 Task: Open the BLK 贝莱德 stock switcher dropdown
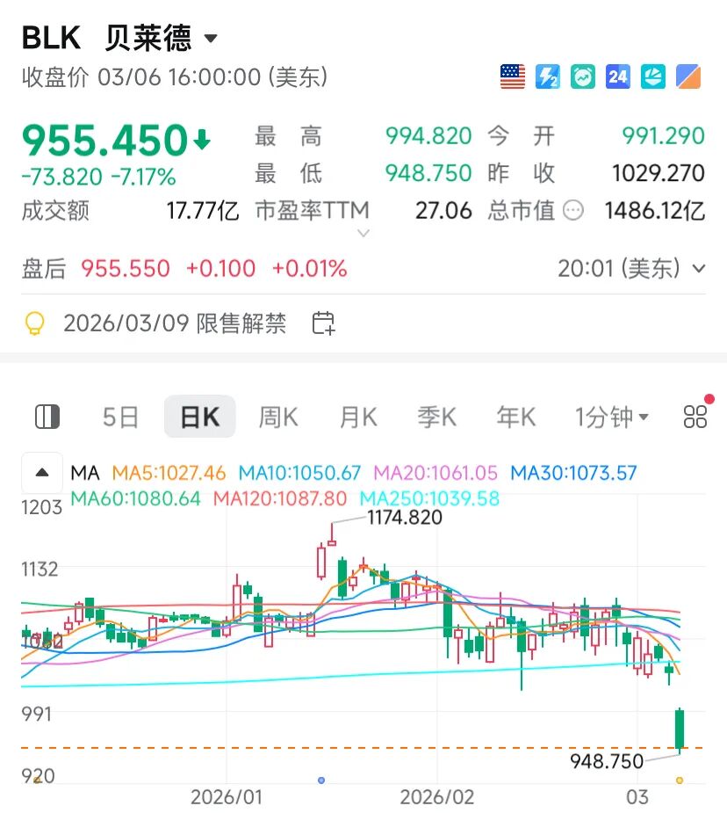[x=211, y=39]
